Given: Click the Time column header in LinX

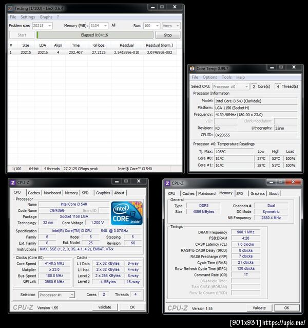Looking at the screenshot, I should click(x=75, y=45).
